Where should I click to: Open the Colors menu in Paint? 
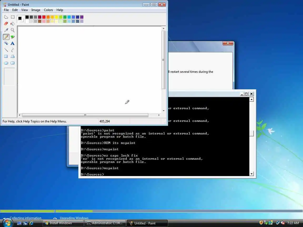(48, 10)
